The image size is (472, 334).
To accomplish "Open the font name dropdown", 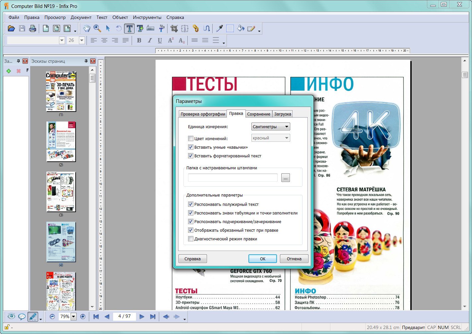I will (62, 40).
